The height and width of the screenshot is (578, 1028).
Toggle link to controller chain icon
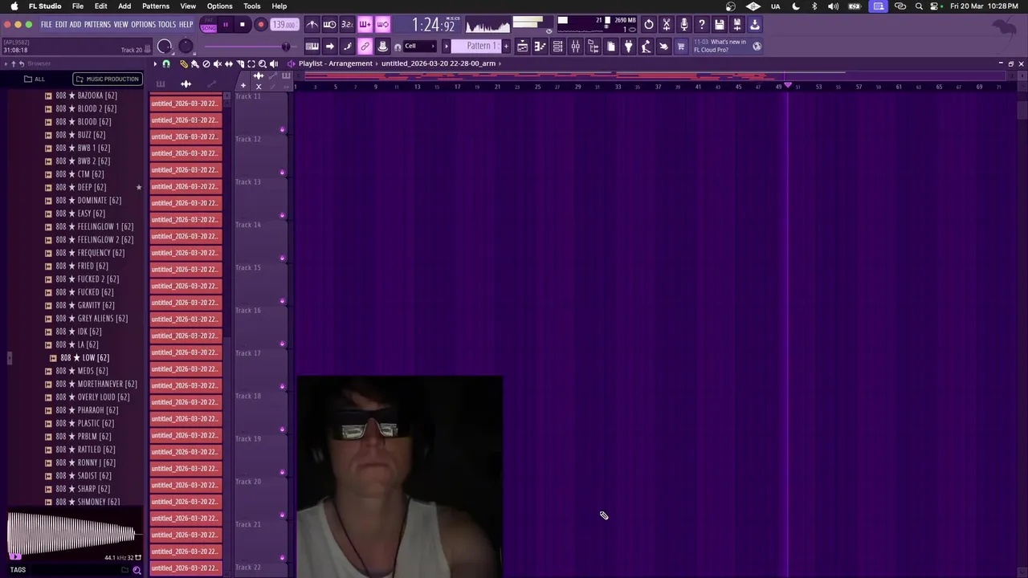tap(365, 47)
